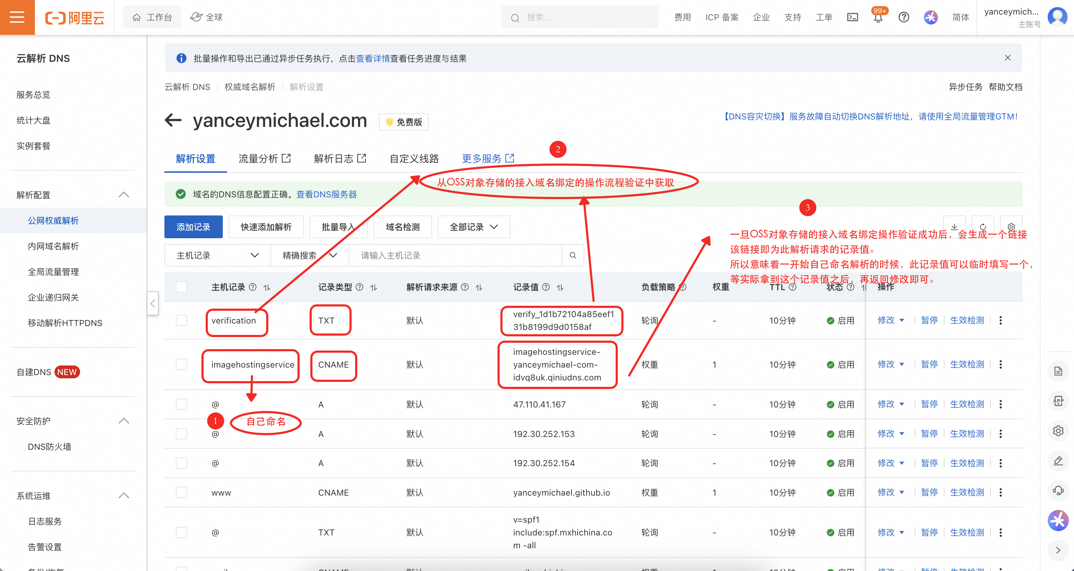Image resolution: width=1074 pixels, height=571 pixels.
Task: Sort by 记录值 column
Action: (x=560, y=287)
